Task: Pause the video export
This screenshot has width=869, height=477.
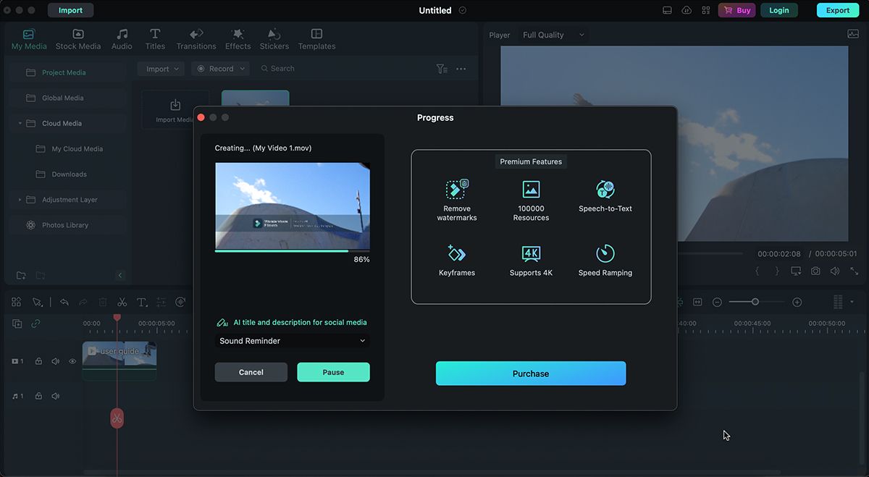Action: click(x=333, y=371)
